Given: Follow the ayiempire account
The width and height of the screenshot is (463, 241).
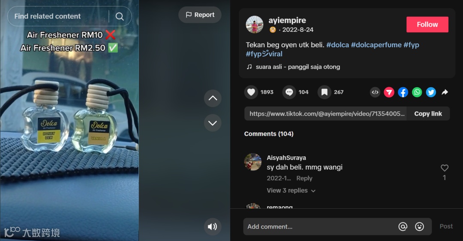Looking at the screenshot, I should click(x=427, y=24).
